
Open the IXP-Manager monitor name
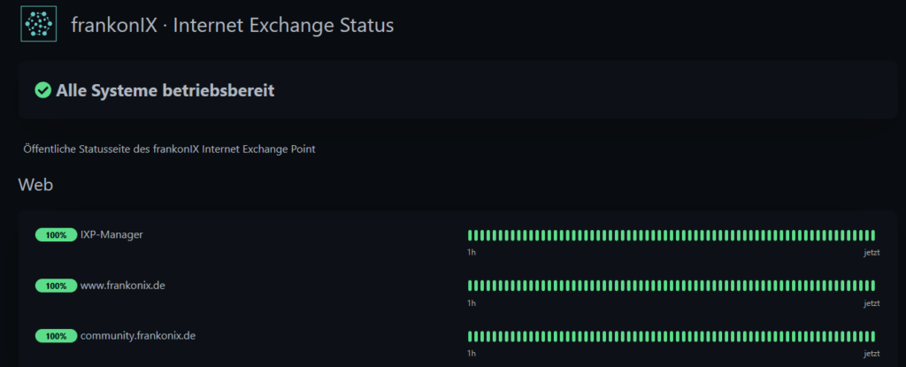111,234
